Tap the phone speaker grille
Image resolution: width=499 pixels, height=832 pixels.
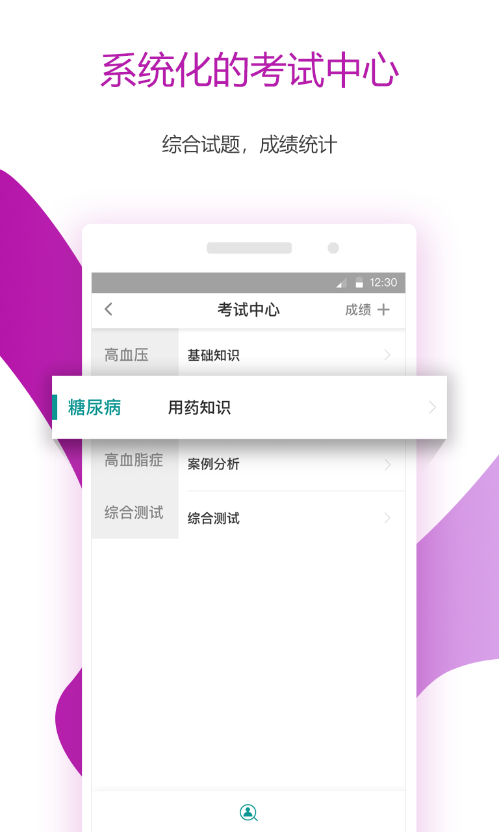click(x=249, y=248)
